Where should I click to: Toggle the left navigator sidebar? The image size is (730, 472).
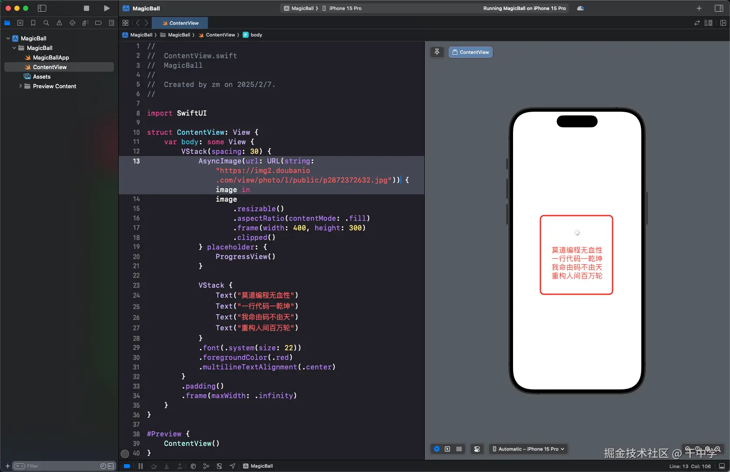pyautogui.click(x=42, y=8)
